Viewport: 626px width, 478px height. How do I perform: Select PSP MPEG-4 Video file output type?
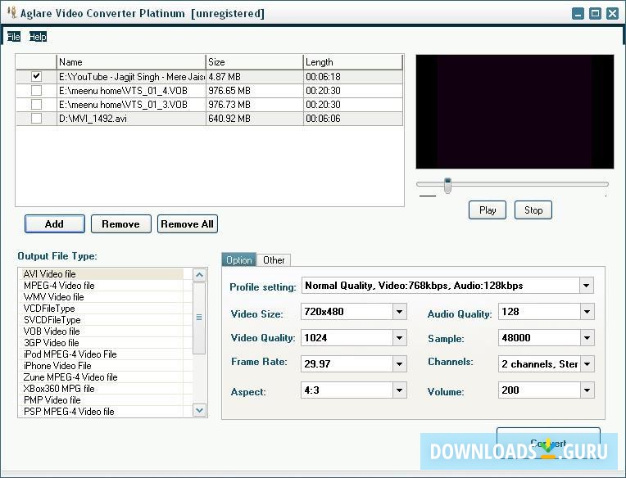(x=103, y=412)
